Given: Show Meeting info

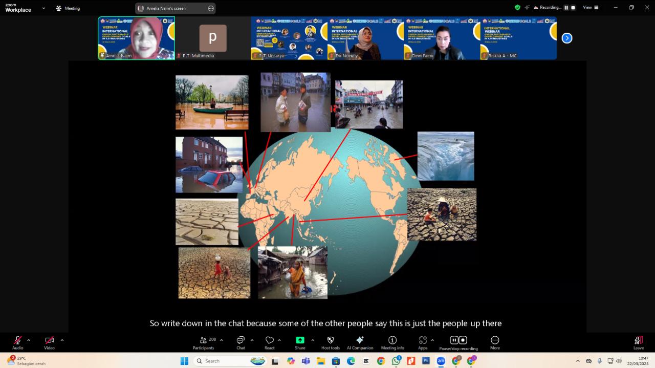Looking at the screenshot, I should (392, 341).
